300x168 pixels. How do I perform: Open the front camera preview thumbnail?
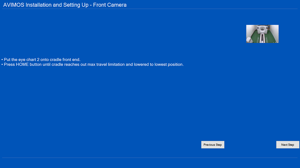[x=262, y=34]
